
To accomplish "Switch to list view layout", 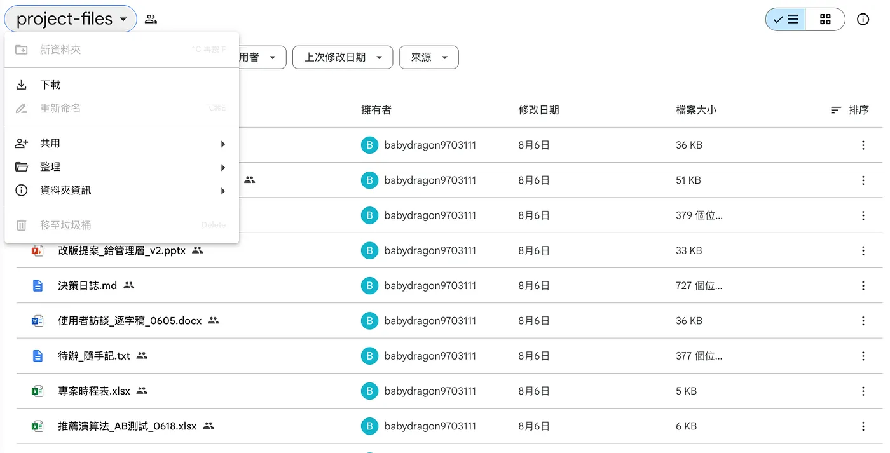I will click(x=786, y=19).
